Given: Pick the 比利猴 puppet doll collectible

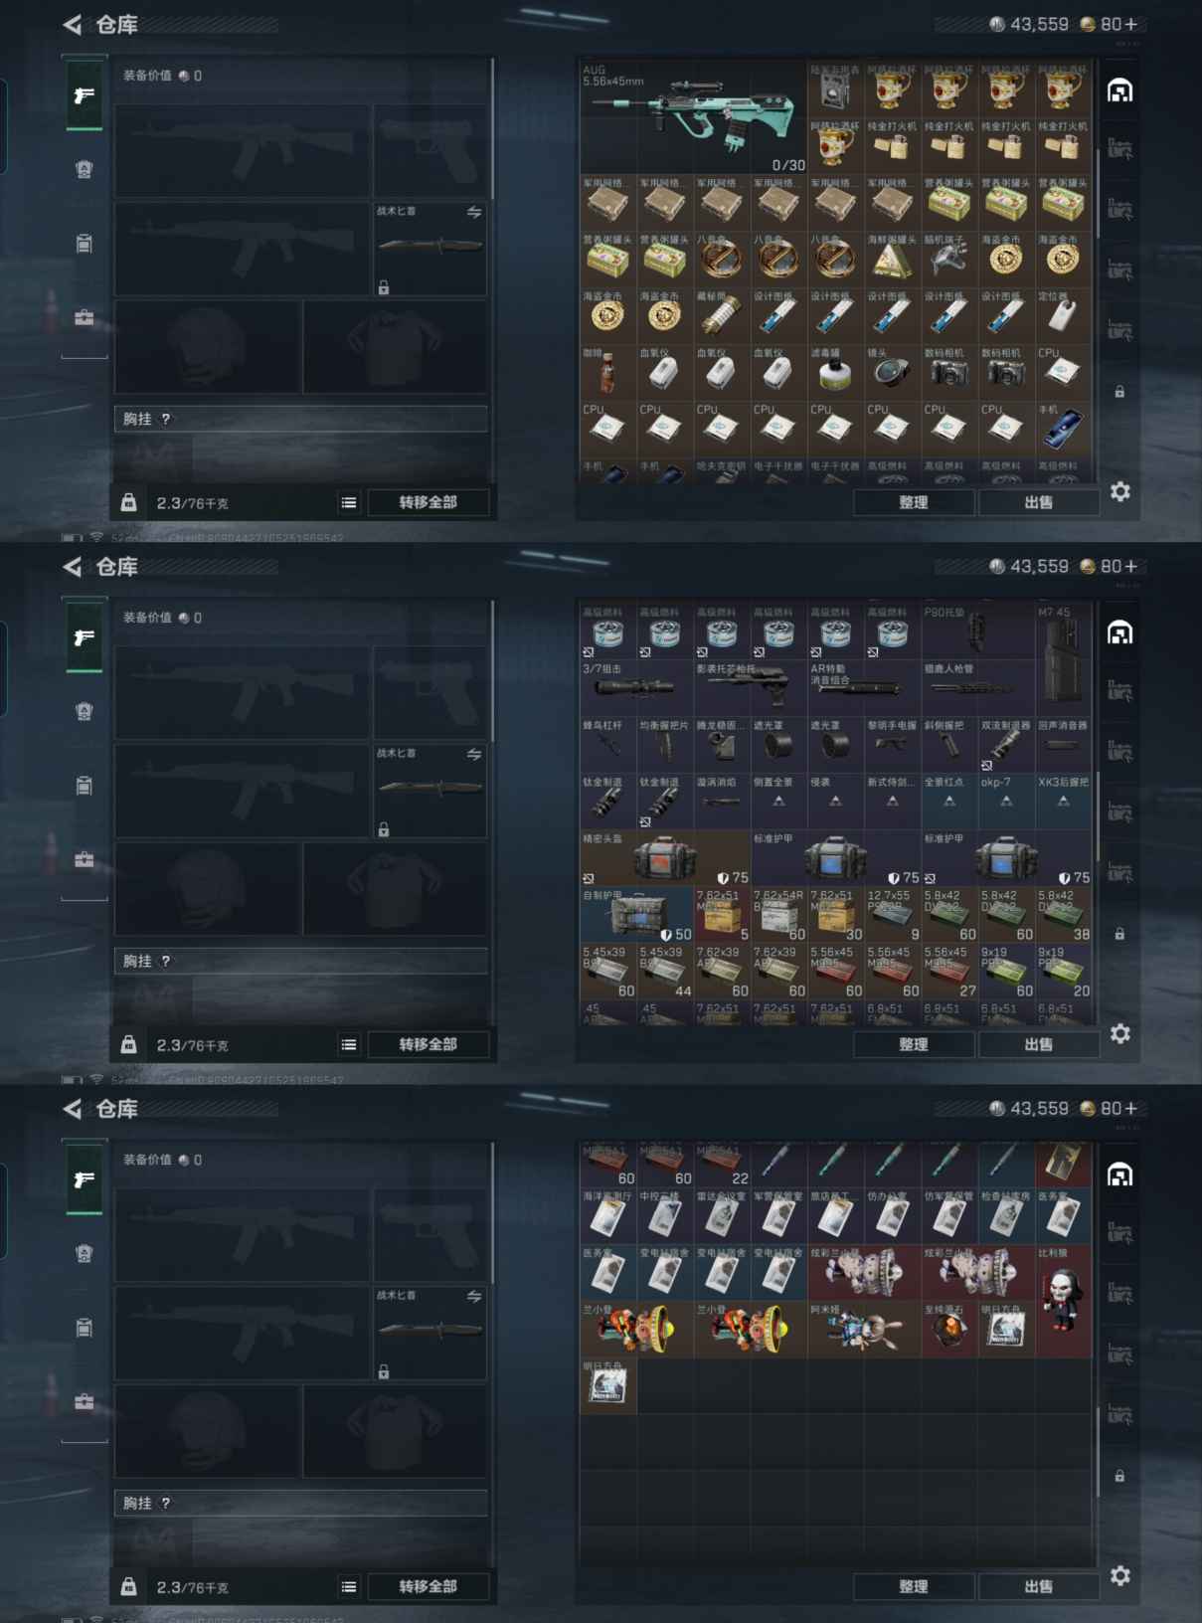Looking at the screenshot, I should click(1063, 1301).
